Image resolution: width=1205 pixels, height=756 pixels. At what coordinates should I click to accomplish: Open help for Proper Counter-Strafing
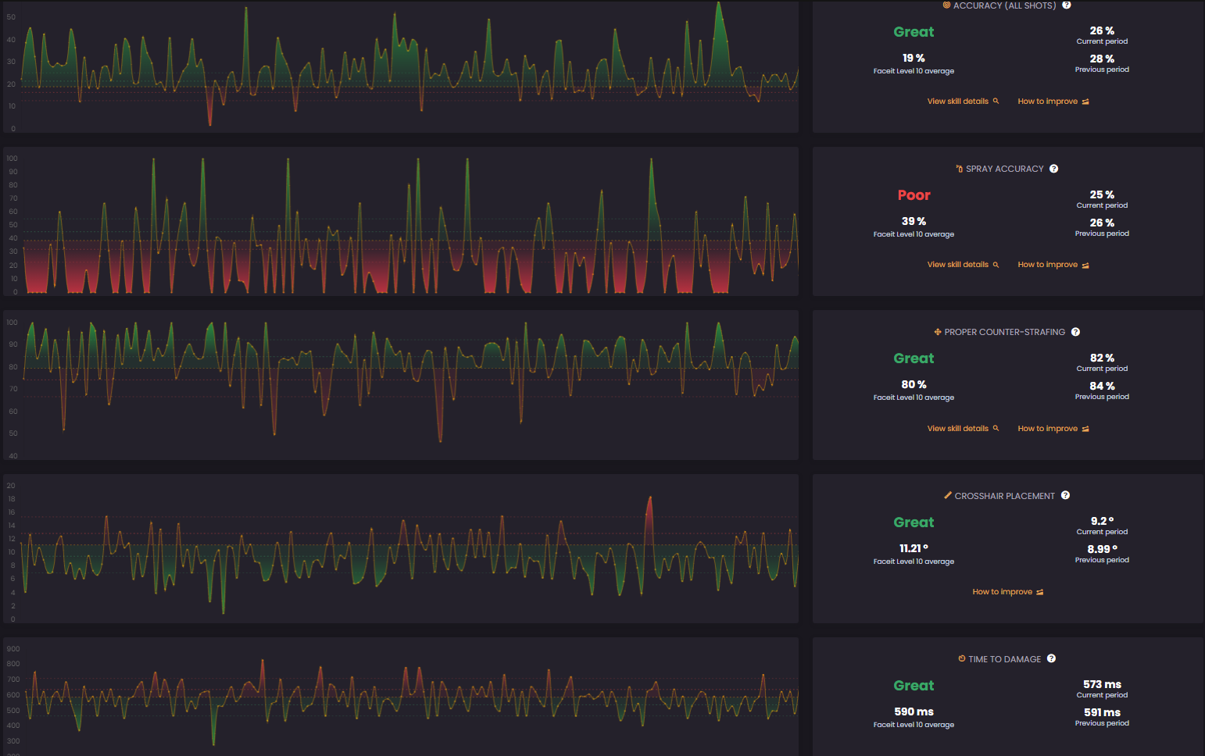1075,332
